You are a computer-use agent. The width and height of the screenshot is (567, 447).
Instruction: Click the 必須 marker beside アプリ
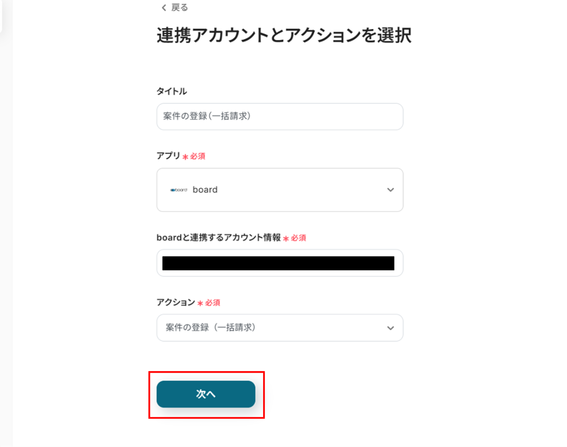point(197,156)
